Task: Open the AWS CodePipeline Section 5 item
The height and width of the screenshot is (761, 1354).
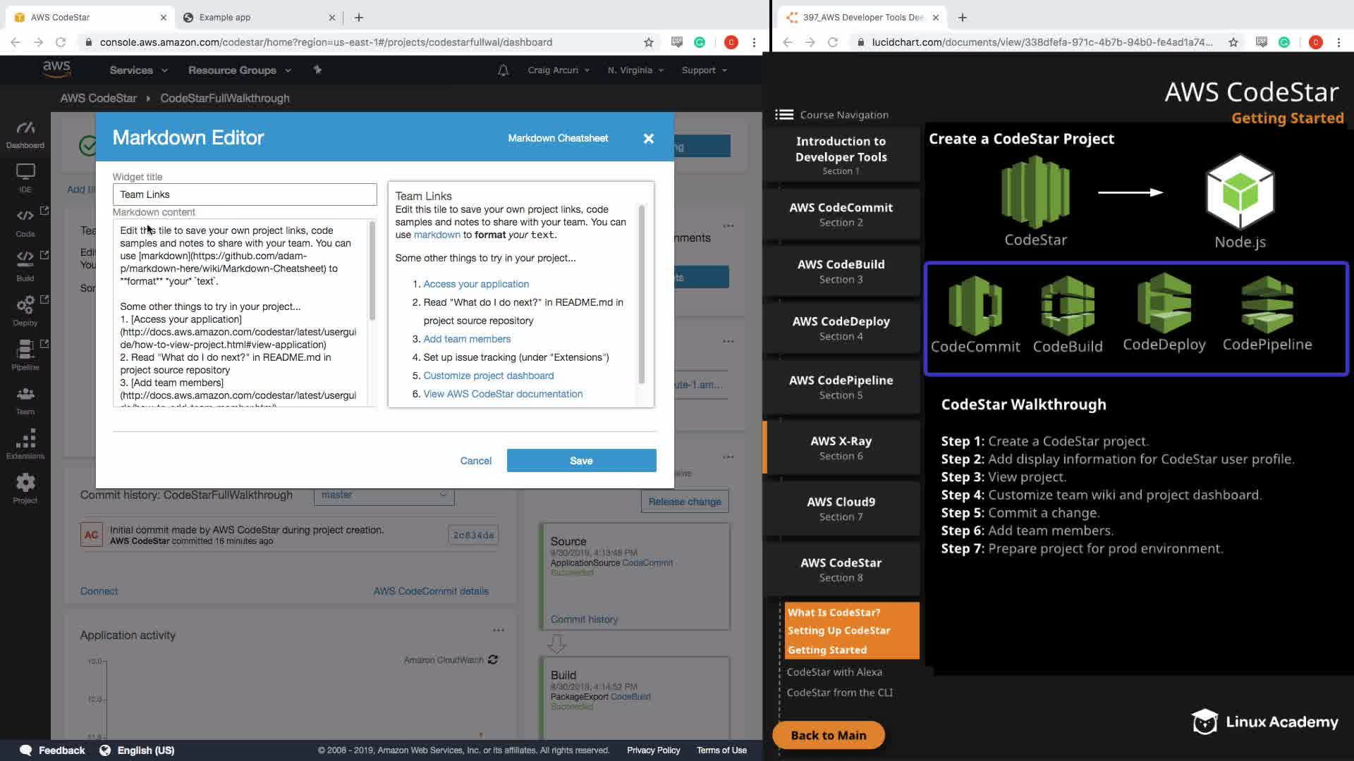Action: 841,387
